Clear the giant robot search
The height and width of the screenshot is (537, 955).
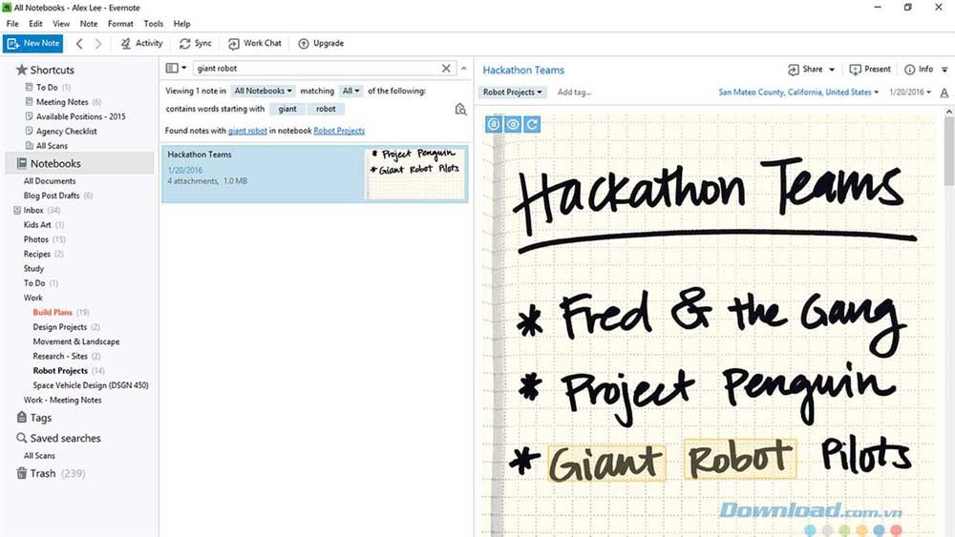click(x=446, y=69)
